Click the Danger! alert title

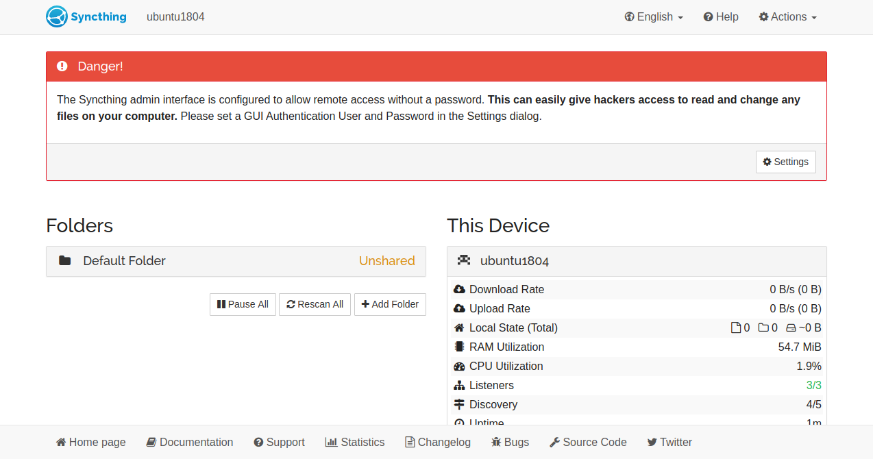coord(100,66)
